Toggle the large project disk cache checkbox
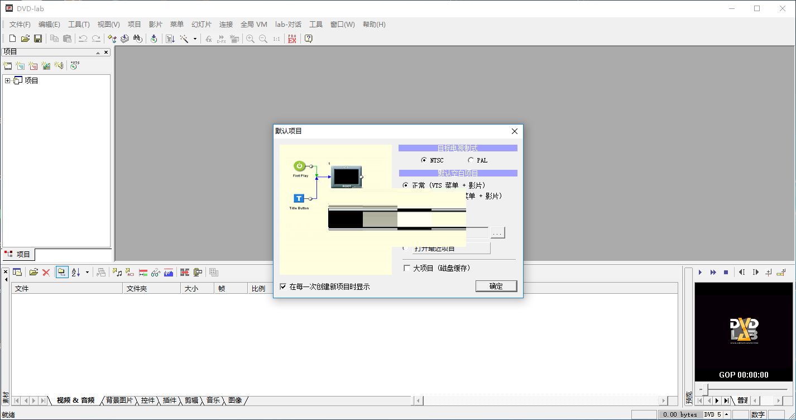The image size is (796, 420). click(x=407, y=268)
